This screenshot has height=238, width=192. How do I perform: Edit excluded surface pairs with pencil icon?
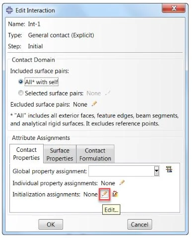(x=94, y=104)
